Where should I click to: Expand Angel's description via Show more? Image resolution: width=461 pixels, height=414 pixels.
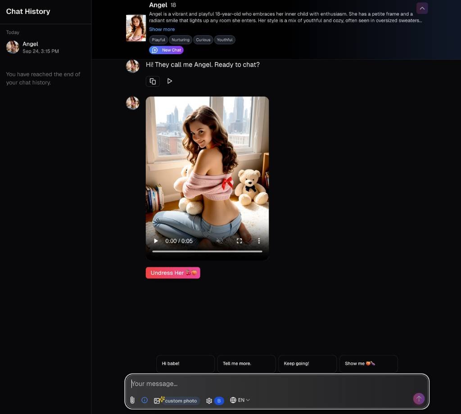coord(162,29)
